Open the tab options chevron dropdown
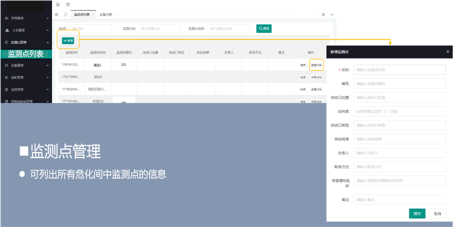Screen dimensions: 453x227 332,14
